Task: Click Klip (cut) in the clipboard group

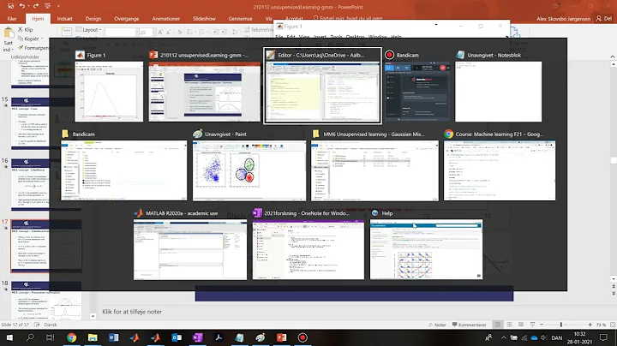Action: click(26, 29)
